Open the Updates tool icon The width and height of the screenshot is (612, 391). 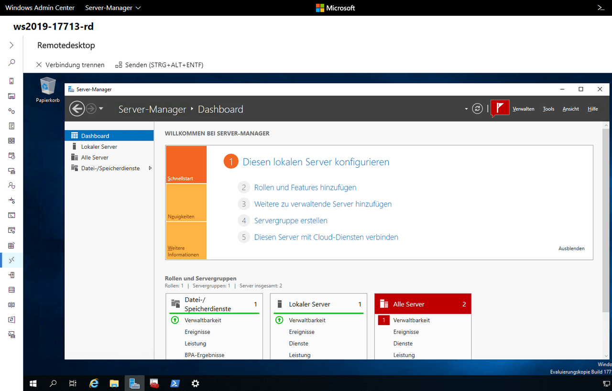click(11, 319)
